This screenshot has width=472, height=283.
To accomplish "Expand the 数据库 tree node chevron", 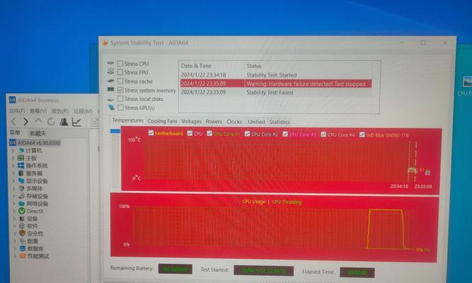I will [x=15, y=248].
